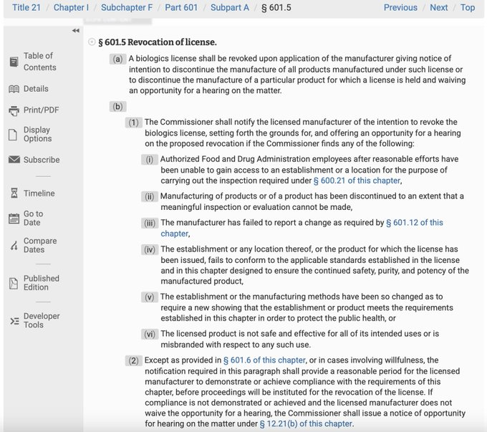Viewport: 487px width, 432px height.
Task: Click the Revocation of license heading
Action: point(158,42)
